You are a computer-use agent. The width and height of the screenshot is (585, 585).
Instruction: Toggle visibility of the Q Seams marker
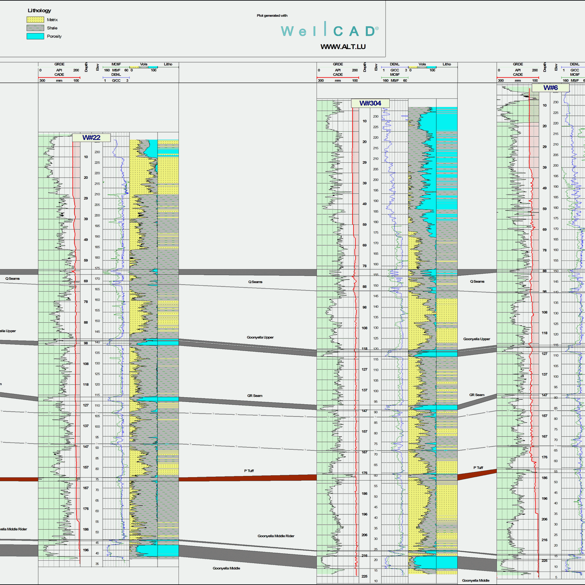coord(256,282)
